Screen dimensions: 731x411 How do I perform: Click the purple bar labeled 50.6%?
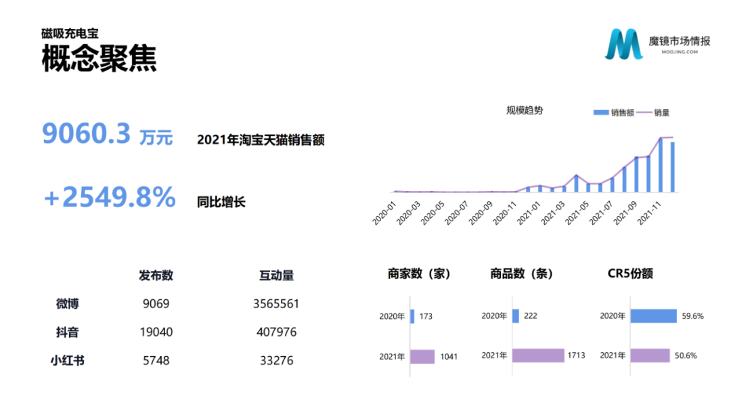click(x=650, y=355)
